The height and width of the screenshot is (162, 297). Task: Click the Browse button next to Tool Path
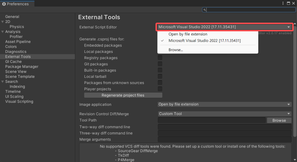click(x=279, y=120)
